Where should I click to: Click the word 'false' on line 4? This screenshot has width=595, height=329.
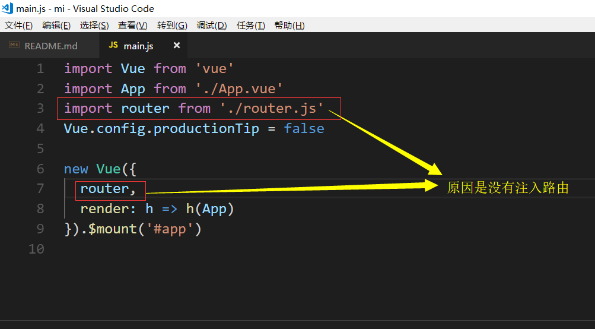(x=304, y=128)
